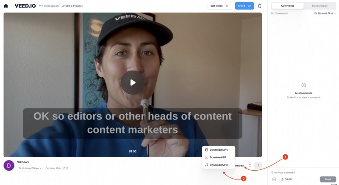Go to the home icon
Screen dimensions: 339x185
click(6, 6)
